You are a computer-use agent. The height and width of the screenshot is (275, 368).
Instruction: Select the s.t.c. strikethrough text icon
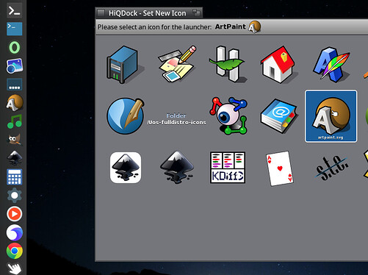click(332, 168)
